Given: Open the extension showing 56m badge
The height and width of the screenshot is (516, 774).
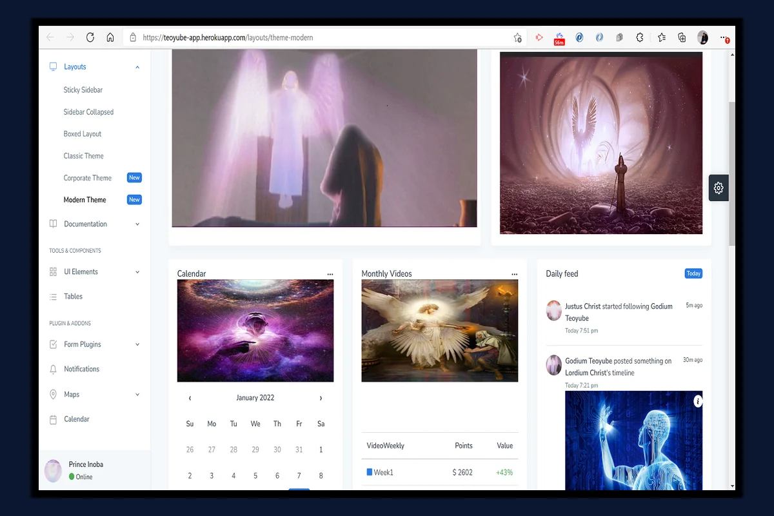Looking at the screenshot, I should click(559, 39).
